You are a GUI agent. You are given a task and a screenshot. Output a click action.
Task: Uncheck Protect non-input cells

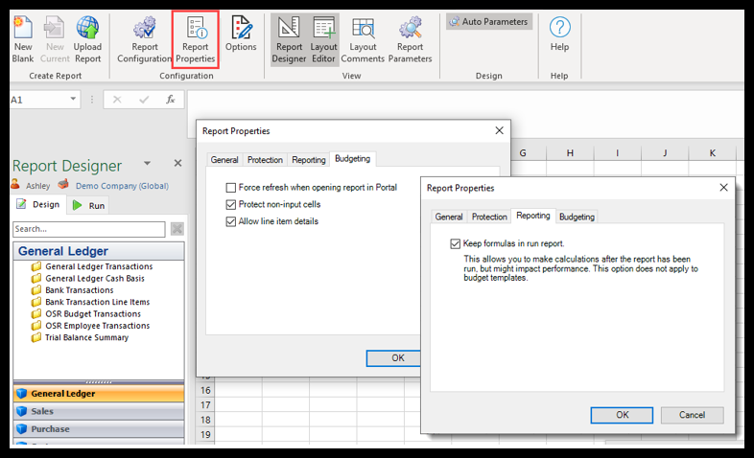pos(231,204)
